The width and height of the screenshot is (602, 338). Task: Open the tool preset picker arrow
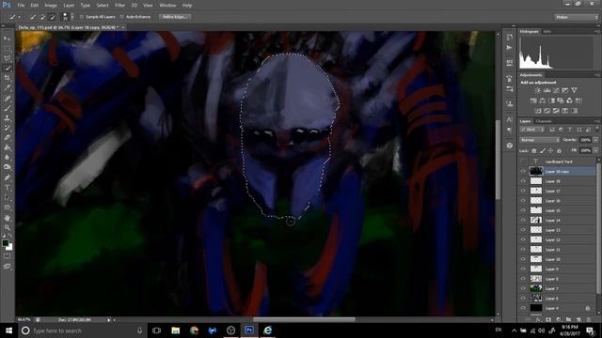(x=19, y=17)
